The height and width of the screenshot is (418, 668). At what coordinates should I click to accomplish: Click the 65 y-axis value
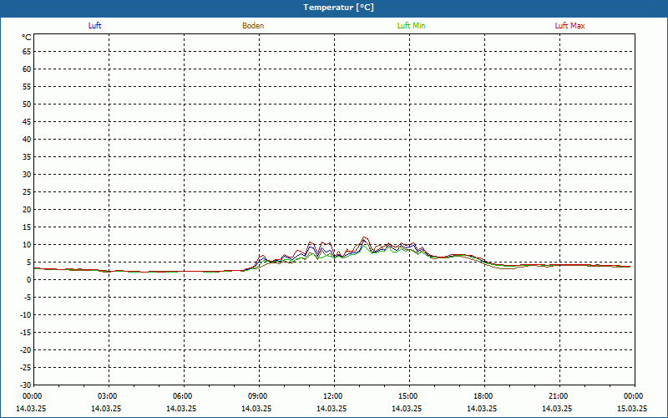tap(27, 52)
